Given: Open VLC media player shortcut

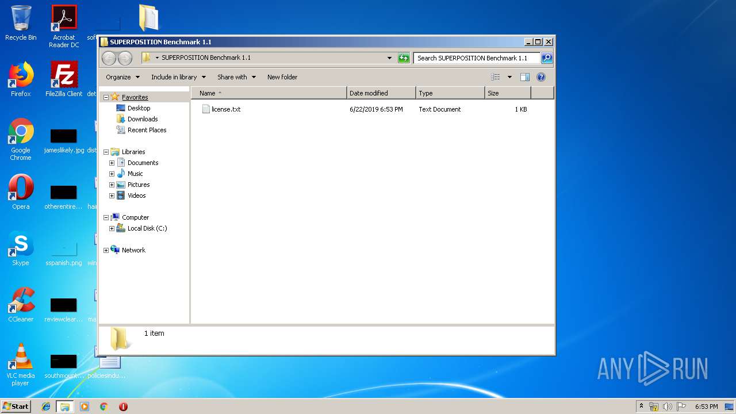Looking at the screenshot, I should (x=21, y=365).
